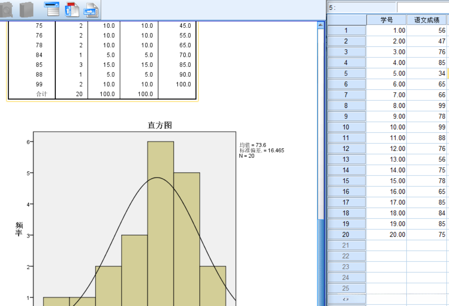The width and height of the screenshot is (449, 306).
Task: Click score 88 in row 11
Action: [x=427, y=138]
